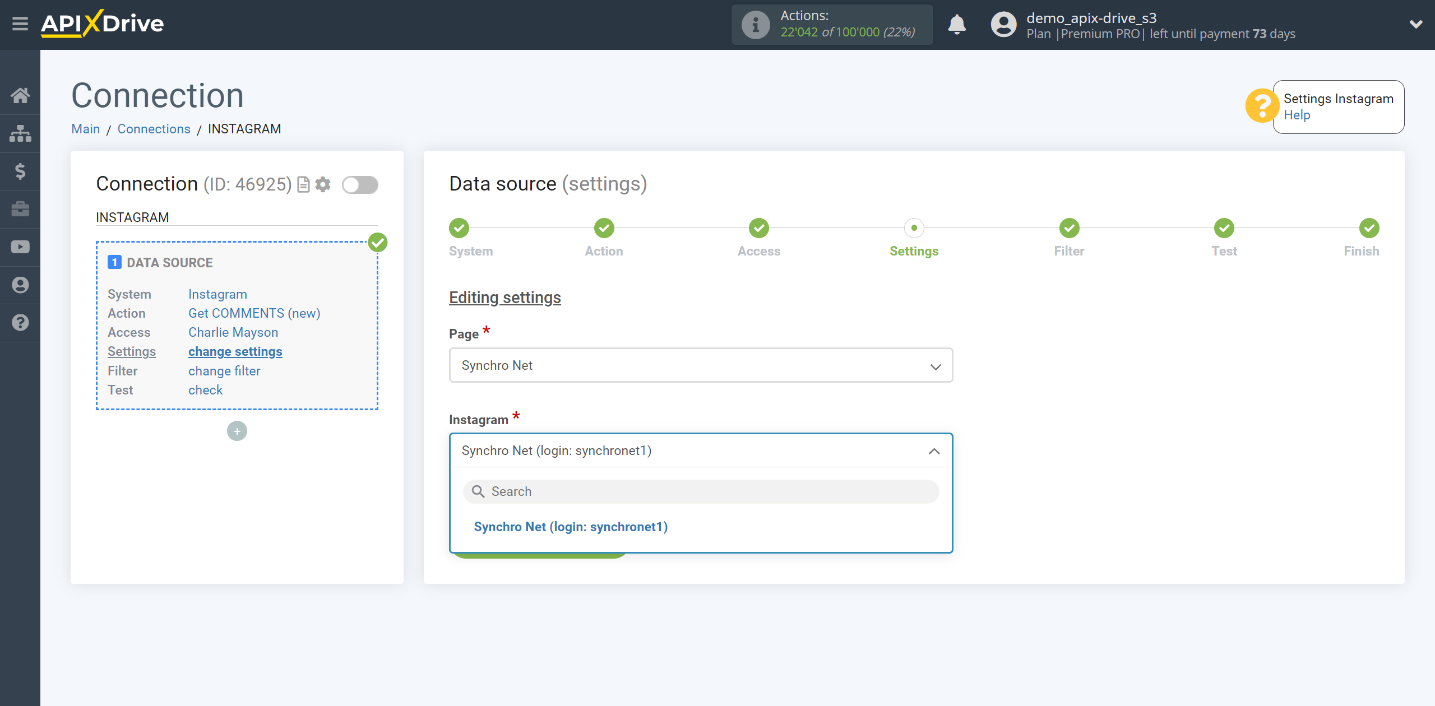This screenshot has width=1435, height=706.
Task: Click the INSTAGRAM connection name field
Action: (237, 217)
